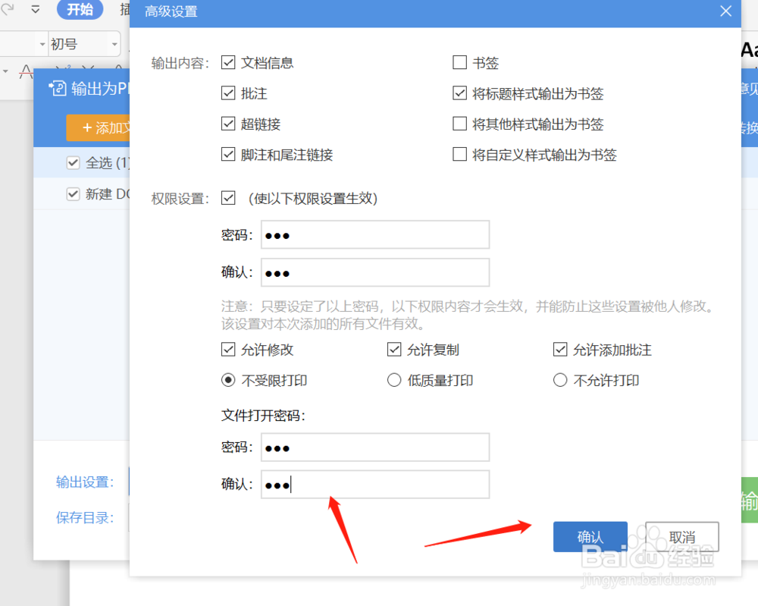The width and height of the screenshot is (758, 606).
Task: Uncheck the 文档信息 checkbox
Action: (x=228, y=63)
